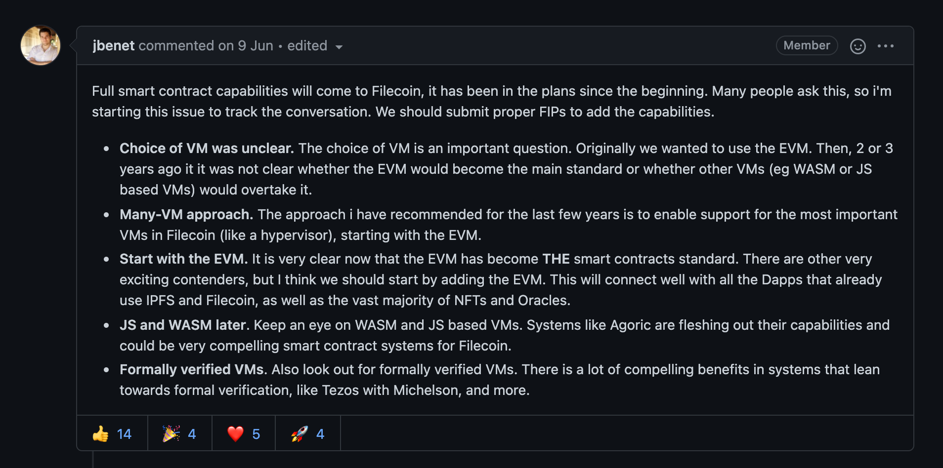Screen dimensions: 943x468
Task: Toggle the hooray reaction count 4
Action: pos(192,434)
